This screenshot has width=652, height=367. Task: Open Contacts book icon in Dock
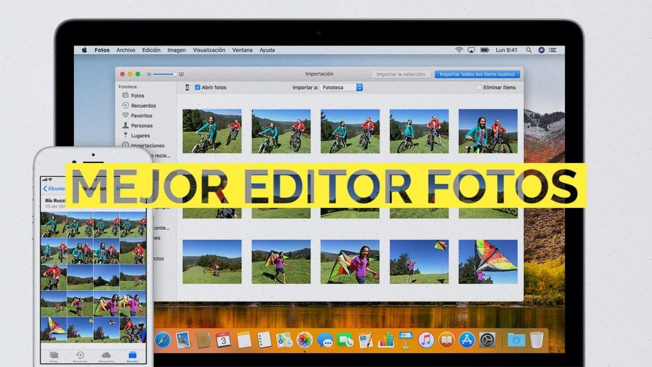pos(204,339)
